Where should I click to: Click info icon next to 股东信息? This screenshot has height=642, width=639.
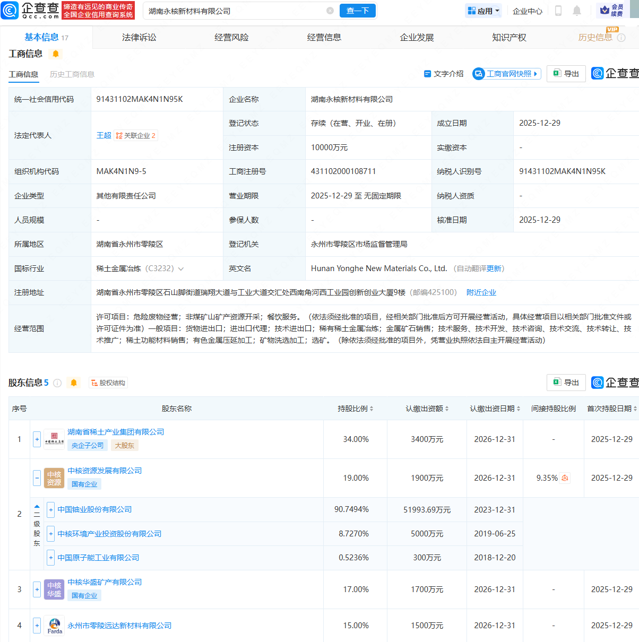pos(57,383)
